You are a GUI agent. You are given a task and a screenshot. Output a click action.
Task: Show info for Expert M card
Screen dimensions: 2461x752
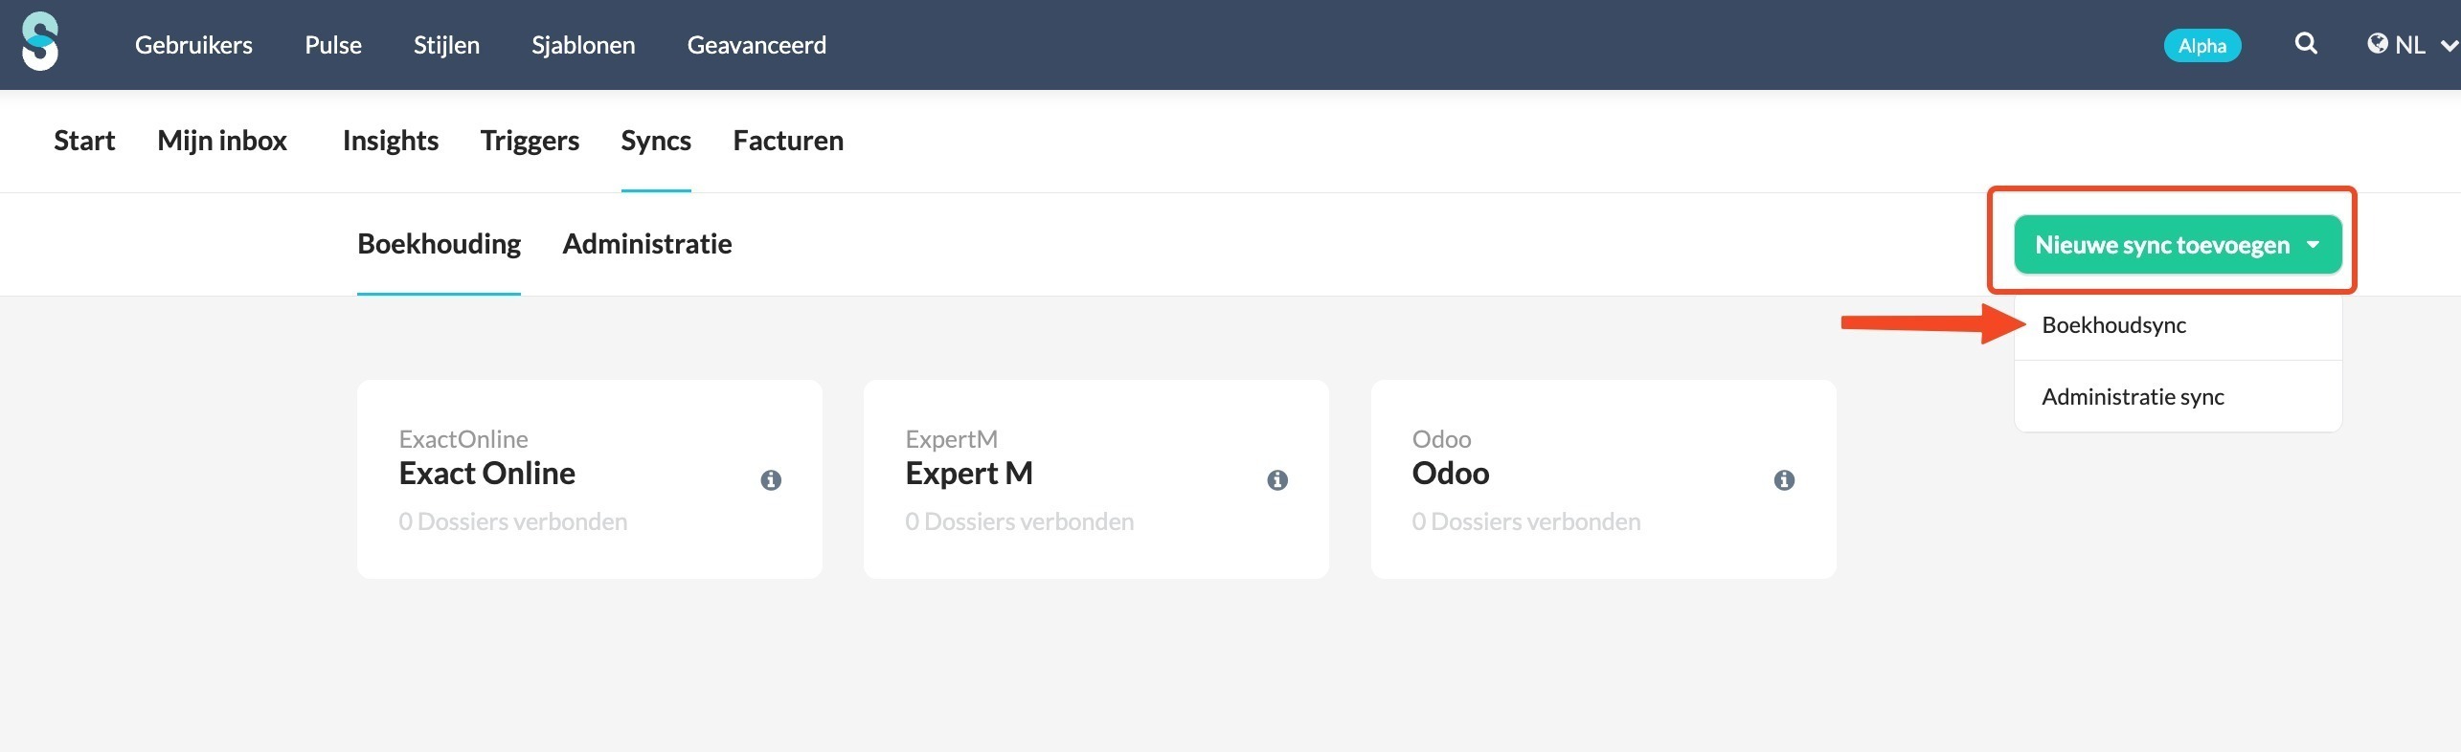click(1277, 479)
